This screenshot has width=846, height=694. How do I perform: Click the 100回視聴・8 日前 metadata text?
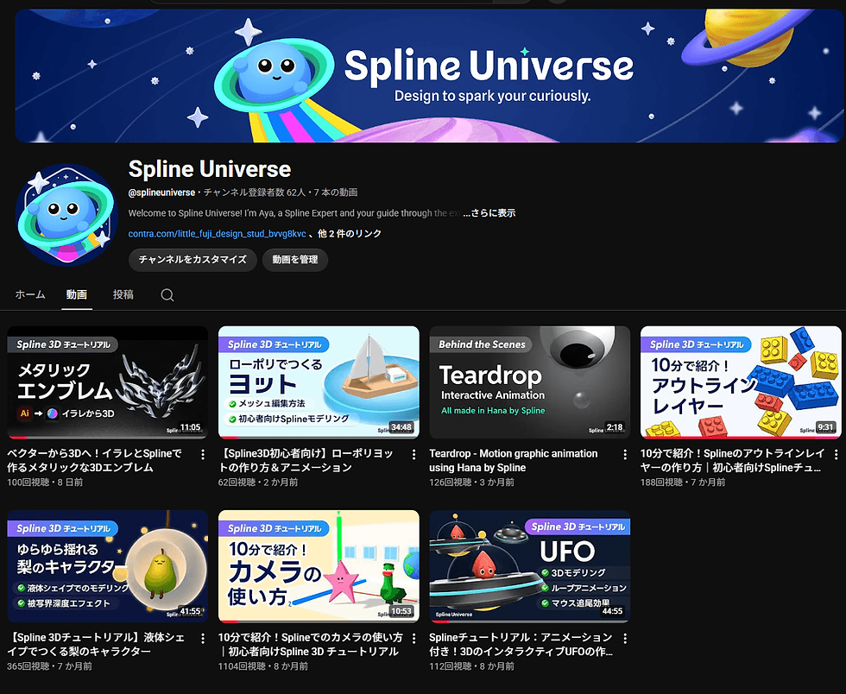click(45, 482)
